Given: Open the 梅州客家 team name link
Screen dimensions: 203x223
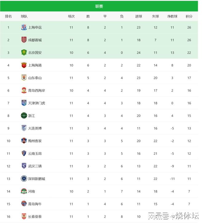Looking at the screenshot, I should pos(35,141).
